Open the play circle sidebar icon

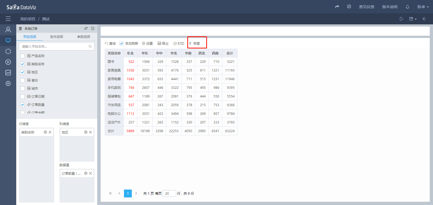point(8,62)
